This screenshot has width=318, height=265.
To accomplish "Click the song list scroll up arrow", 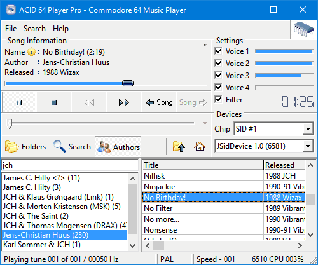I will 310,165.
